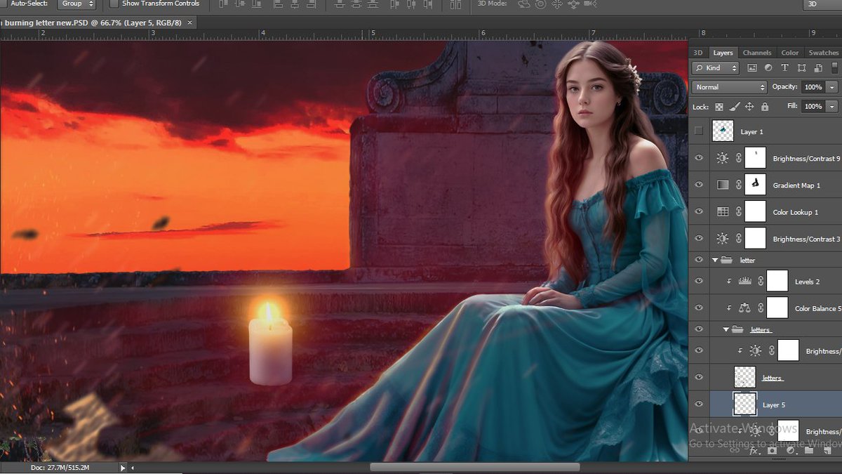Filter layers by adjustment layers icon

pos(768,68)
